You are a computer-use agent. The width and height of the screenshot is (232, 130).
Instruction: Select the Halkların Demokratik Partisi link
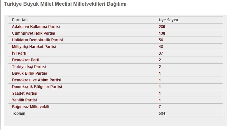pos(37,40)
